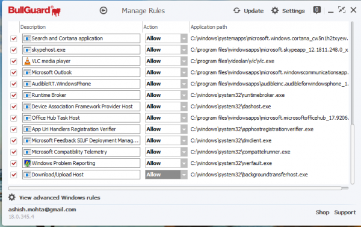361x227 pixels.
Task: Click the Office Hub Task Host icon
Action: pos(28,118)
